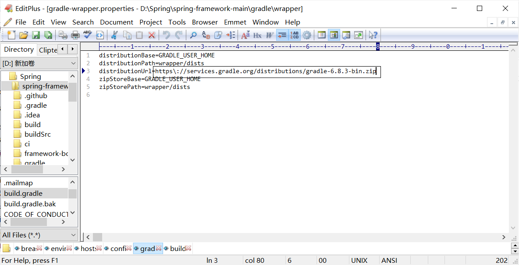
Task: Create a new document with New icon
Action: point(11,35)
